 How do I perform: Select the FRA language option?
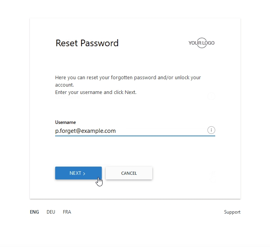click(x=67, y=212)
